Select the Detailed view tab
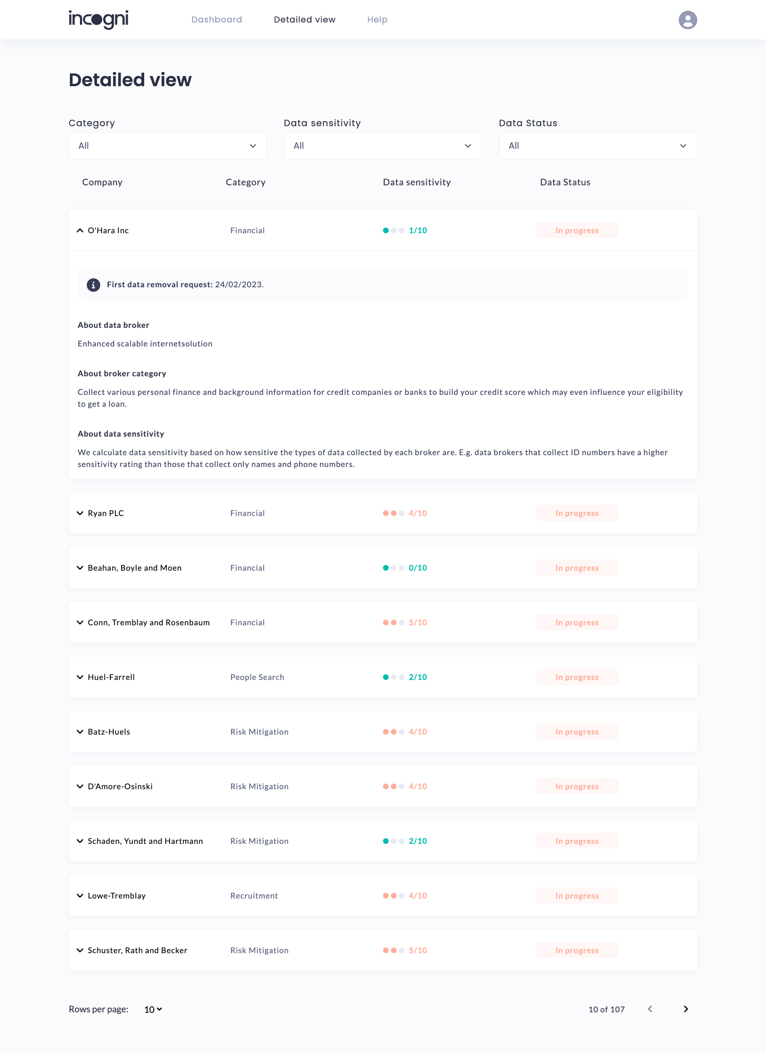 click(304, 20)
